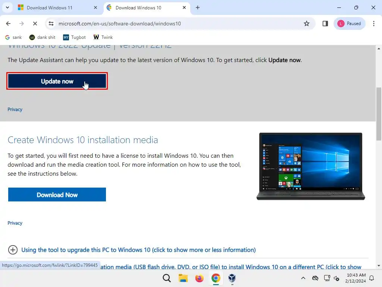Open the Paused profile button
The height and width of the screenshot is (287, 382).
click(x=349, y=24)
